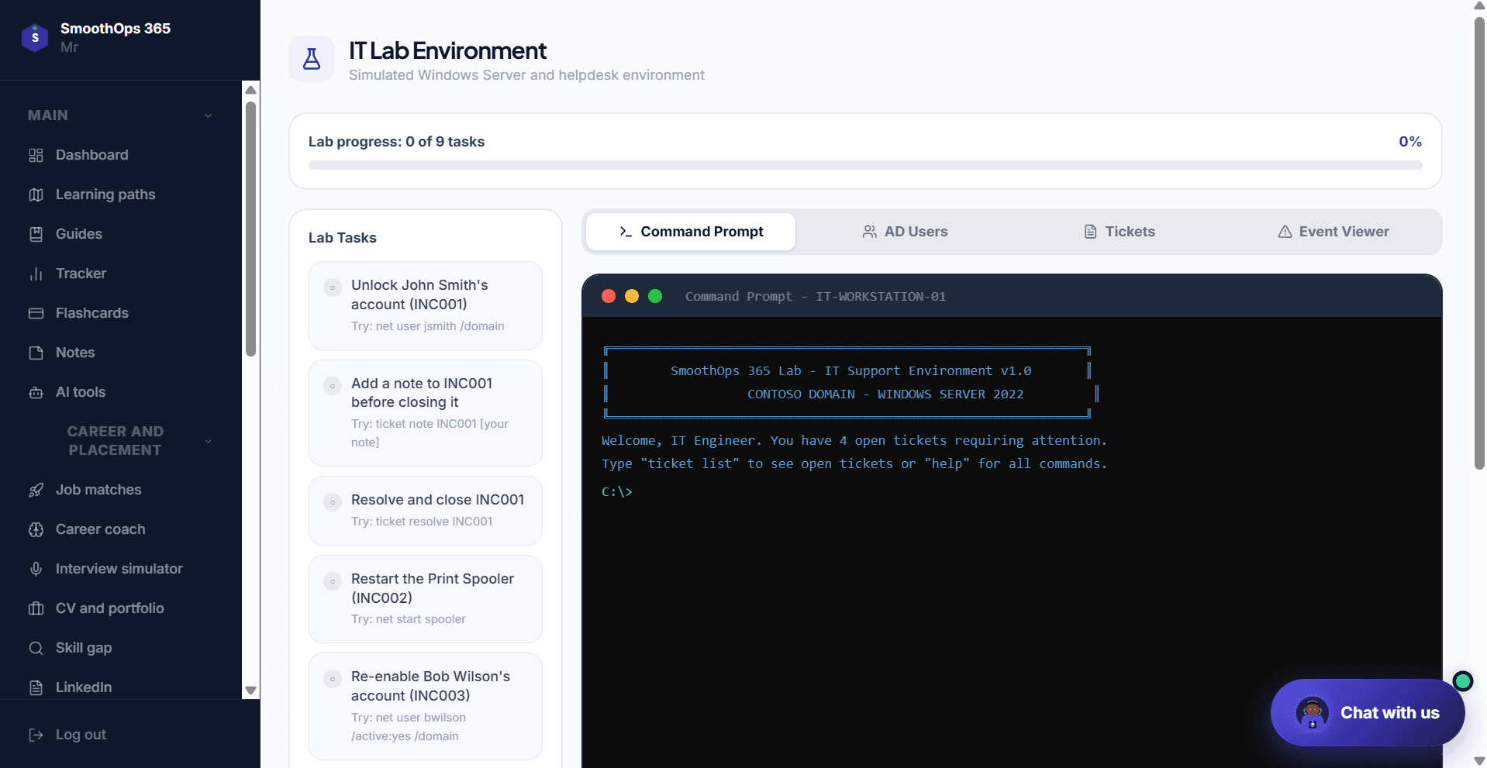Click "Try: ticket resolve INC001" hint

(422, 522)
